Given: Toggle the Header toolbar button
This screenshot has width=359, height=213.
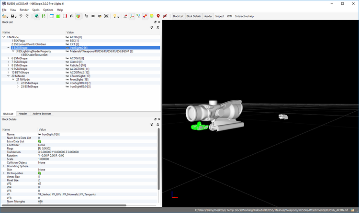Looking at the screenshot, I should click(208, 16).
